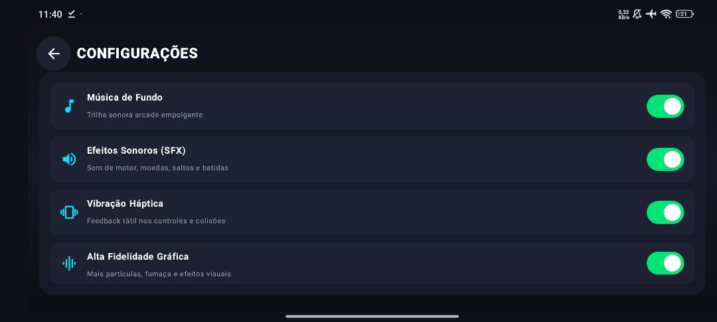Tap the phone vibration icon
The width and height of the screenshot is (717, 322).
pos(69,212)
